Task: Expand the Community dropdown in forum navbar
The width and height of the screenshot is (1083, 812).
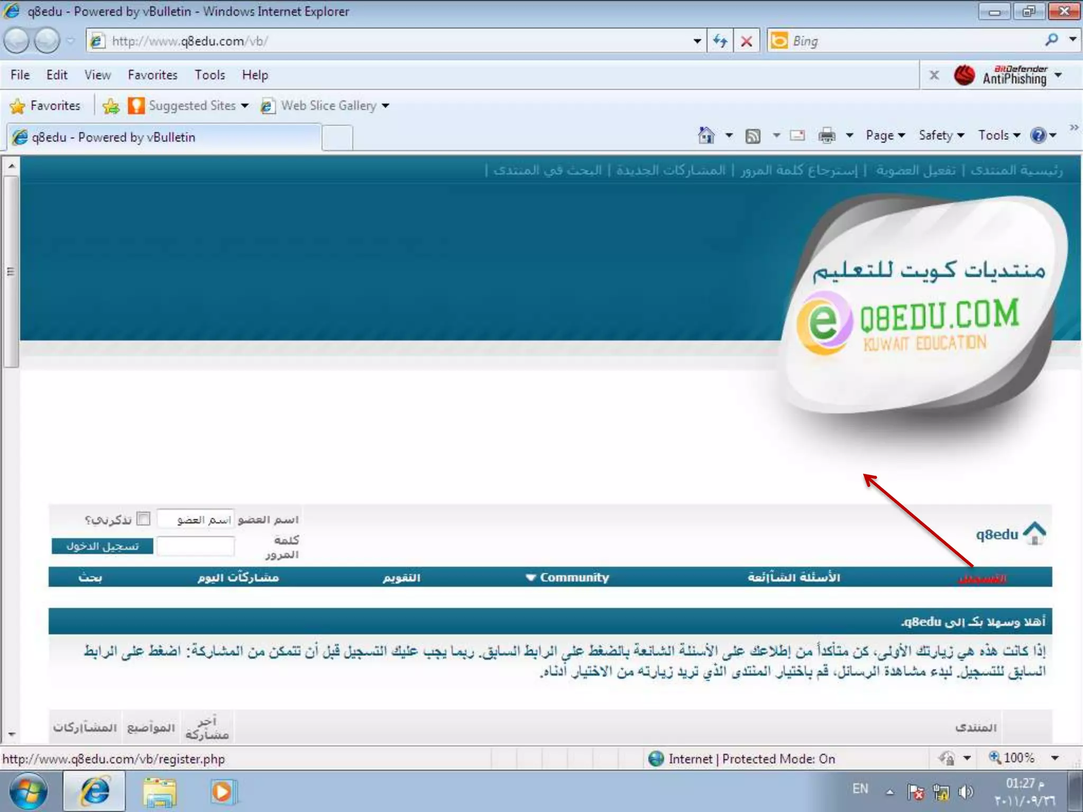Action: tap(567, 577)
